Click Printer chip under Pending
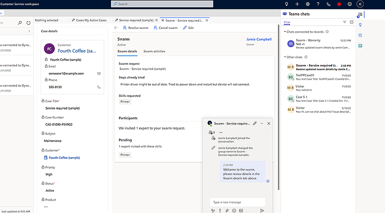Image resolution: width=385 pixels, height=213 pixels. [x=125, y=155]
